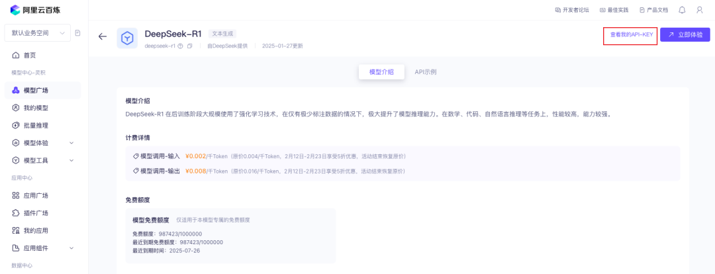Click the 我的模型 icon

click(x=15, y=108)
